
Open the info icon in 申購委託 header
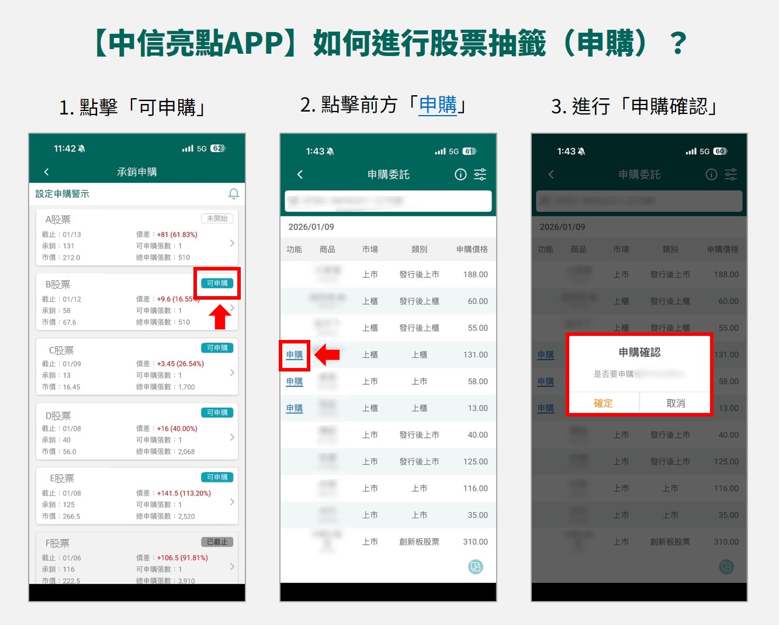tap(461, 175)
